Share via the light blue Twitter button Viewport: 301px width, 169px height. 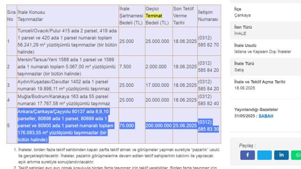click(x=264, y=155)
